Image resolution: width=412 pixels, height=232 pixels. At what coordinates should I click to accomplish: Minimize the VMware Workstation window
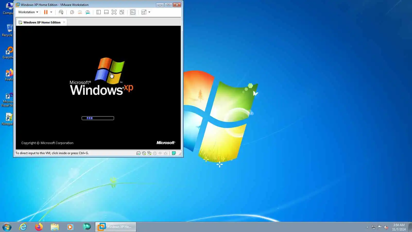pos(160,5)
